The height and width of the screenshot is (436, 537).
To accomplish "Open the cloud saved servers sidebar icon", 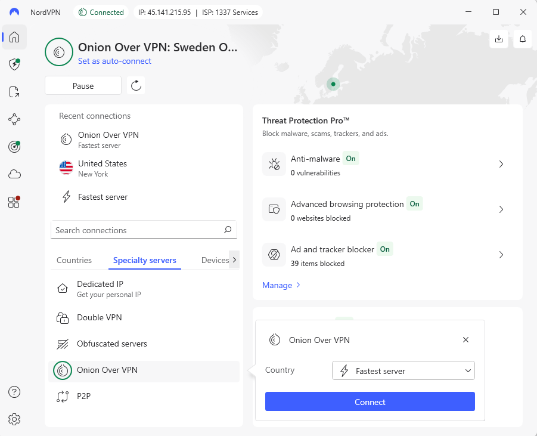I will click(x=14, y=174).
